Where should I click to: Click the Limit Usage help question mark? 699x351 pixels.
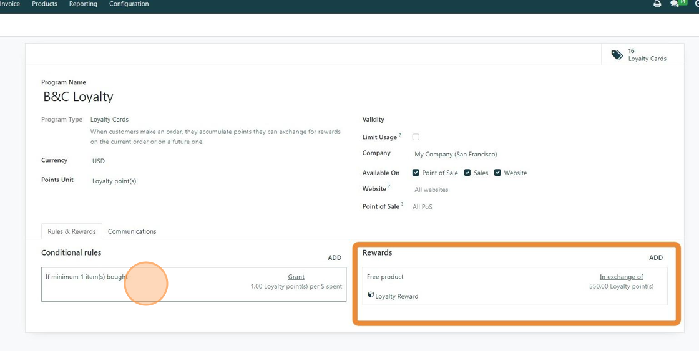click(400, 135)
